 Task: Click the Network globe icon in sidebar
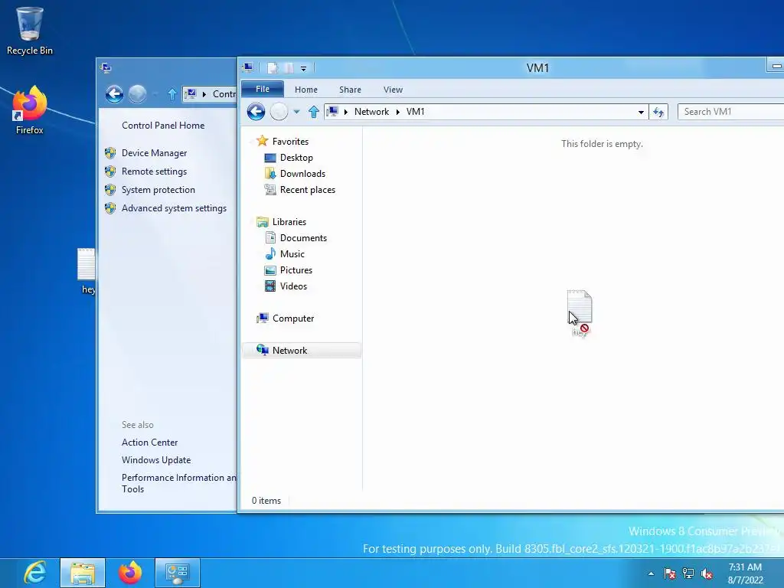tap(262, 350)
